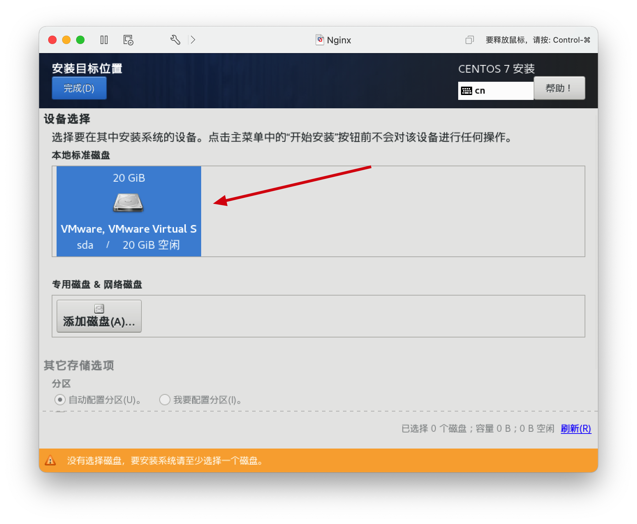Click the 已选择 0 个磁盘 summary text

click(x=478, y=428)
